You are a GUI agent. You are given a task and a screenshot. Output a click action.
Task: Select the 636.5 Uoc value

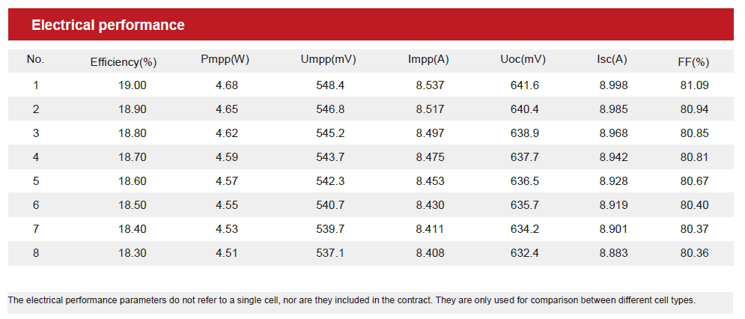(525, 181)
